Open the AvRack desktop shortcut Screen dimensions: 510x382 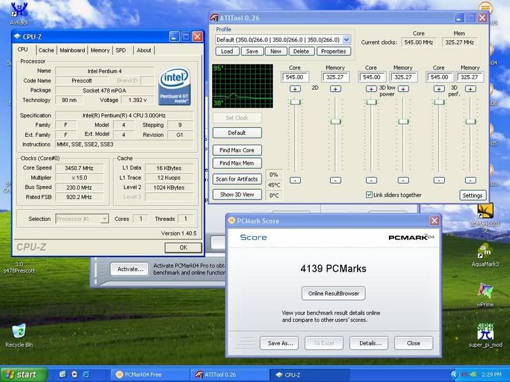point(19,13)
